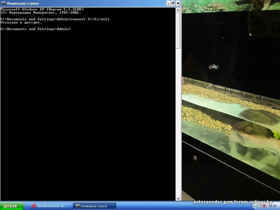Image resolution: width=280 pixels, height=210 pixels.
Task: Open the Пуск start menu
Action: (12, 206)
